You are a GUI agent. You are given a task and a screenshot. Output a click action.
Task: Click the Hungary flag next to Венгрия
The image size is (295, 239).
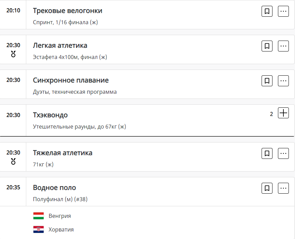point(39,216)
